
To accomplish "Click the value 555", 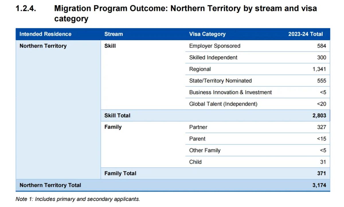I will 322,81.
